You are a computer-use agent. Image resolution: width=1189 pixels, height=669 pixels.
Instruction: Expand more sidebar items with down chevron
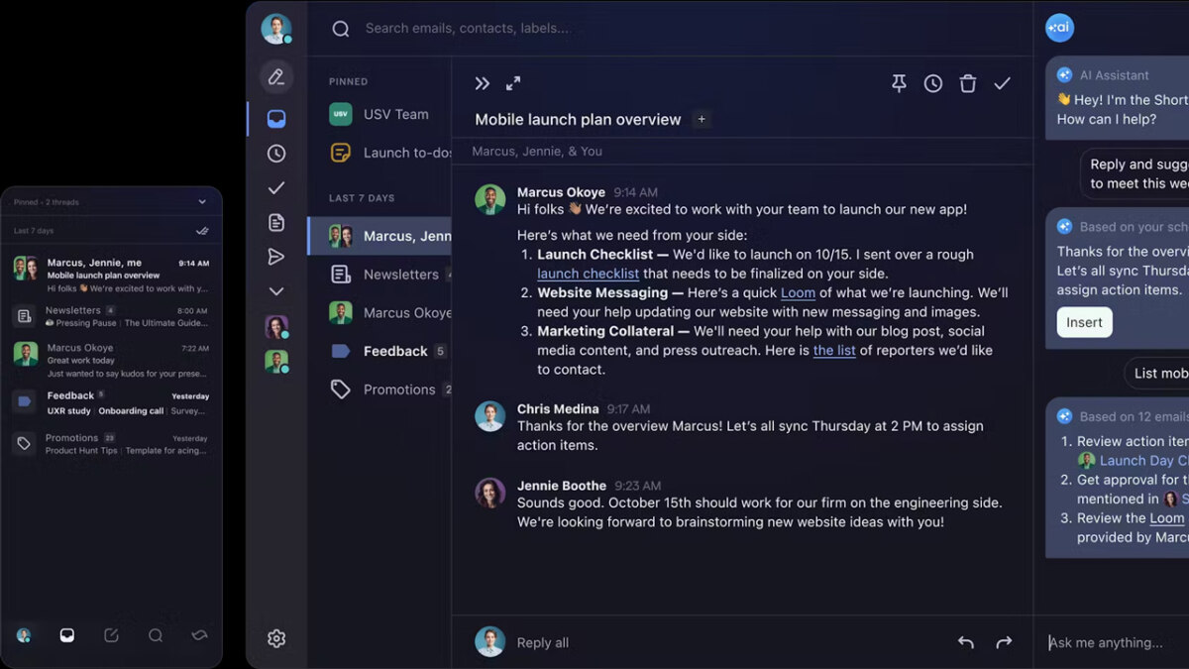coord(276,291)
